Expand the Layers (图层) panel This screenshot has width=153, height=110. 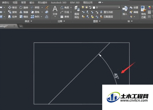point(97,21)
